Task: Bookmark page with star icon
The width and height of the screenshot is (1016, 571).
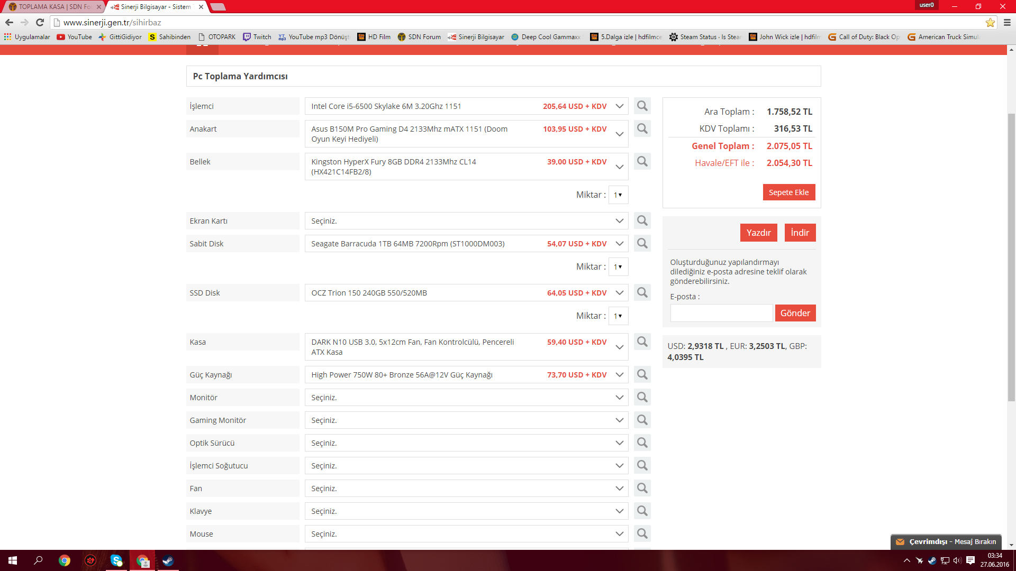Action: tap(990, 23)
